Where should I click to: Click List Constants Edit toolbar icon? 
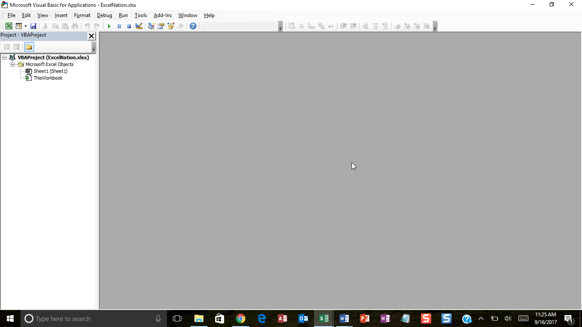(x=301, y=26)
